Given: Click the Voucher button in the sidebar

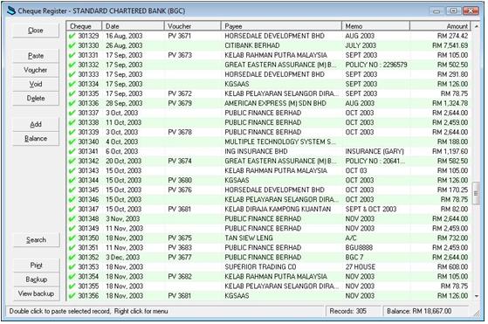Looking at the screenshot, I should coord(36,70).
